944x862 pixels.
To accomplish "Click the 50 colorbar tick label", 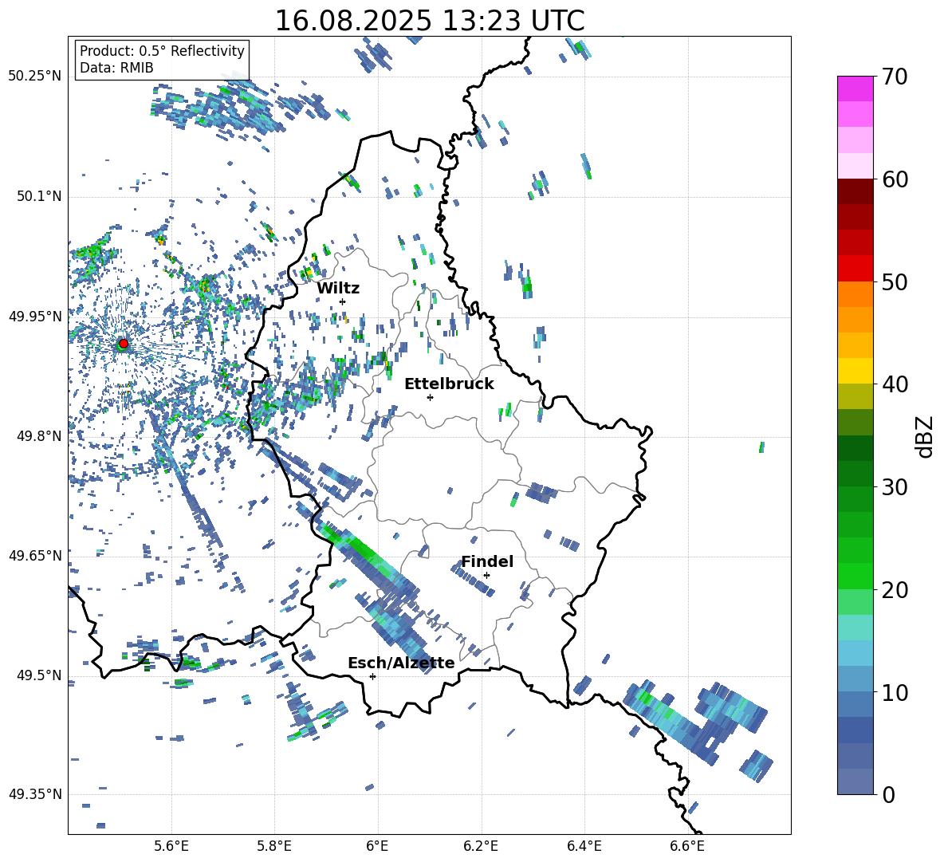I will (x=895, y=282).
